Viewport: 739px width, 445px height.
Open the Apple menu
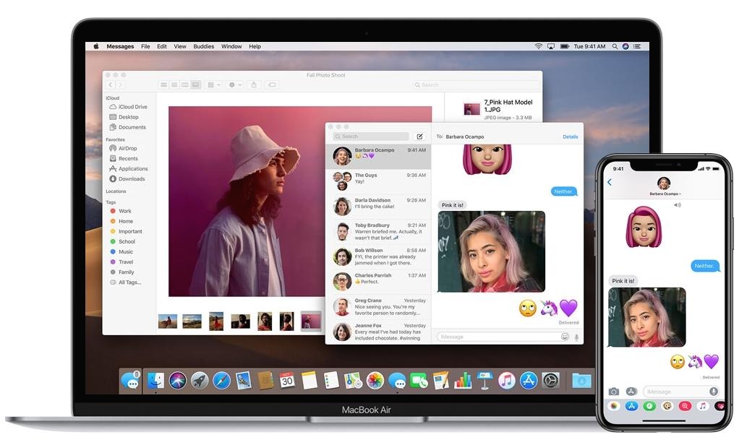coord(96,47)
